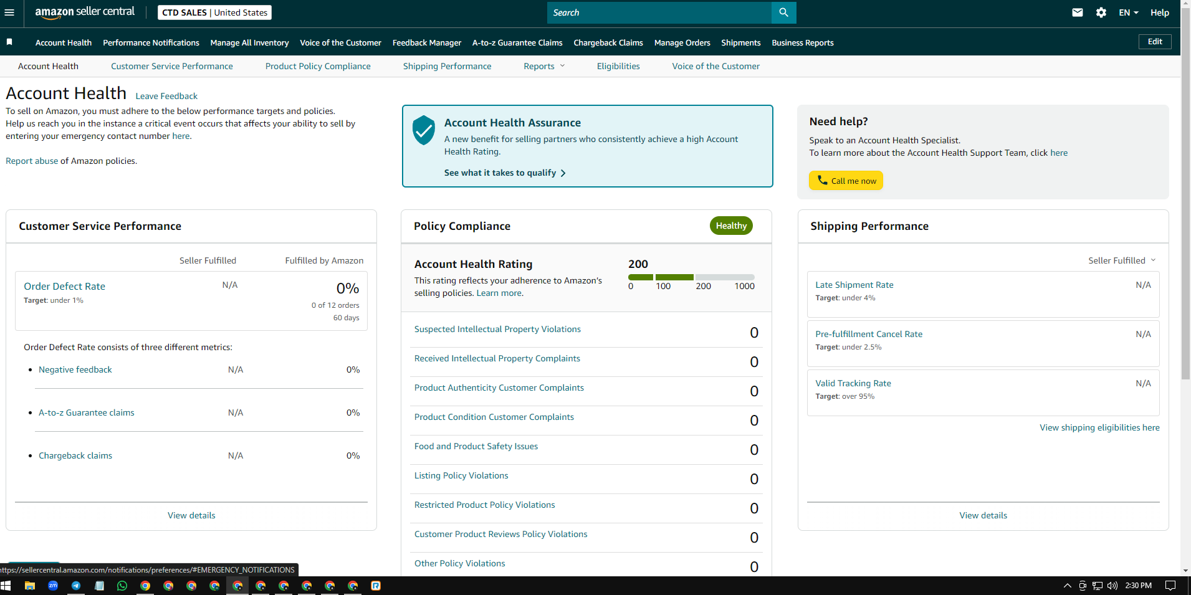Viewport: 1191px width, 595px height.
Task: Click the active highlighted Chrome taskbar icon
Action: pyautogui.click(x=237, y=586)
